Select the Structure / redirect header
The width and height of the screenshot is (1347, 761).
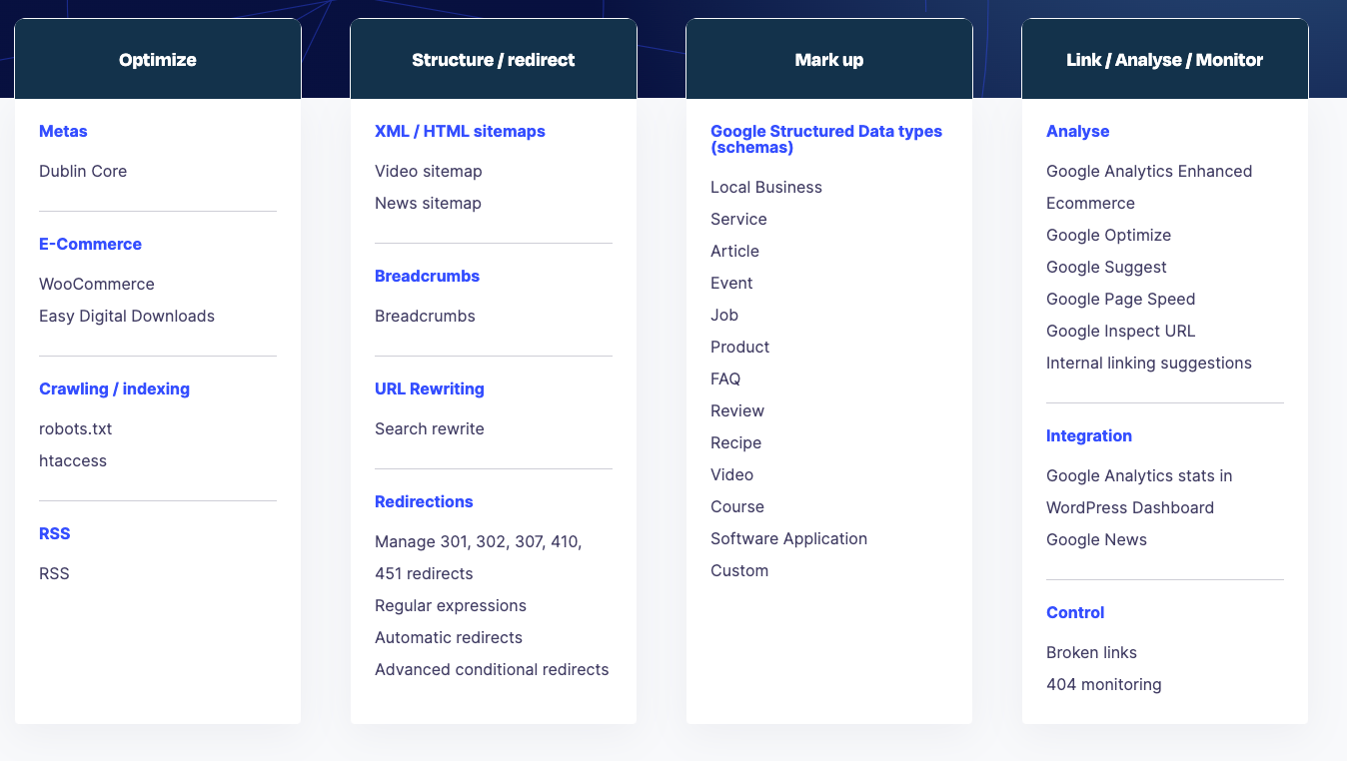point(493,60)
